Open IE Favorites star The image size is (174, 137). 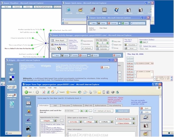[68, 92]
